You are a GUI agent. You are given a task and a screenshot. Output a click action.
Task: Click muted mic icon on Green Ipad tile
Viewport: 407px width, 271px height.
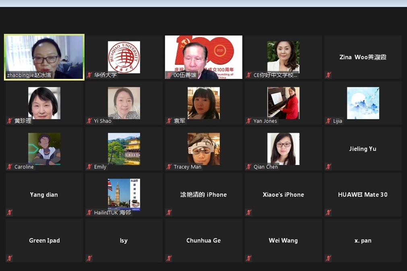[10, 259]
